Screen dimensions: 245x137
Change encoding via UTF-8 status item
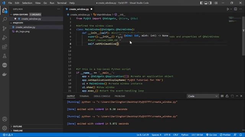coord(167,135)
